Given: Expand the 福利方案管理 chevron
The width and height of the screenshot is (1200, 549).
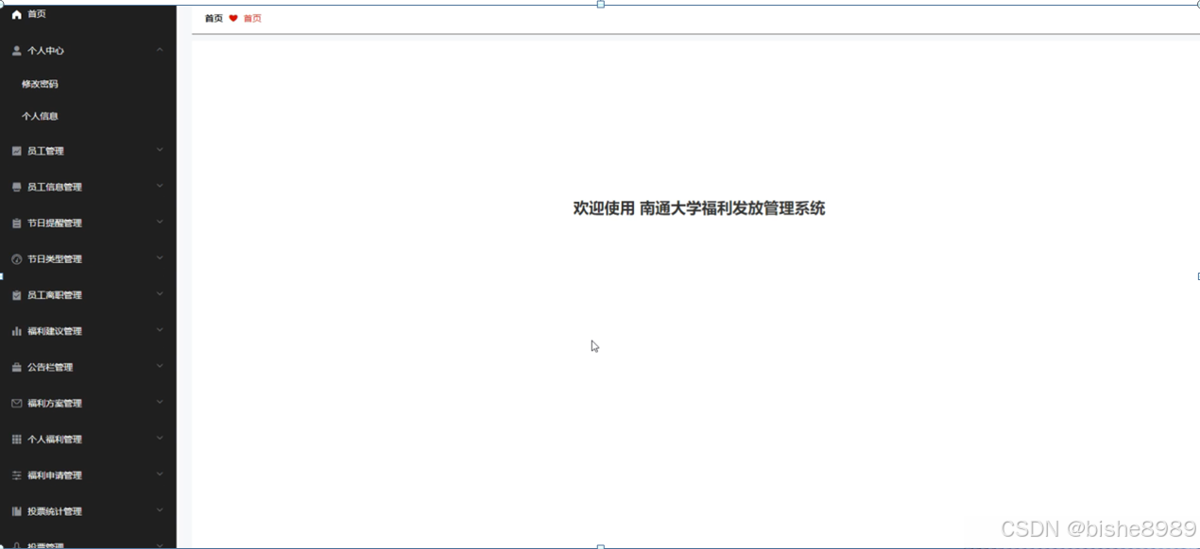Looking at the screenshot, I should click(160, 402).
